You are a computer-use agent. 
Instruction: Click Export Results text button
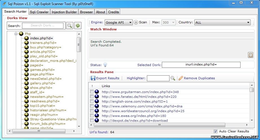pos(108,78)
